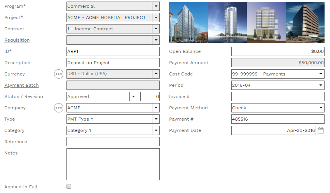This screenshot has width=330, height=193.
Task: Click the first building photo thumbnail
Action: (x=188, y=22)
